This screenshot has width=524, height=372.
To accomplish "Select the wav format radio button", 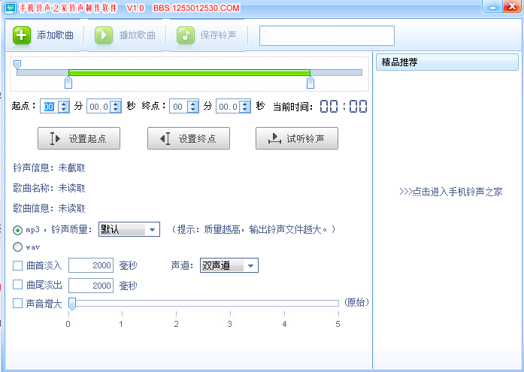I will pyautogui.click(x=17, y=247).
